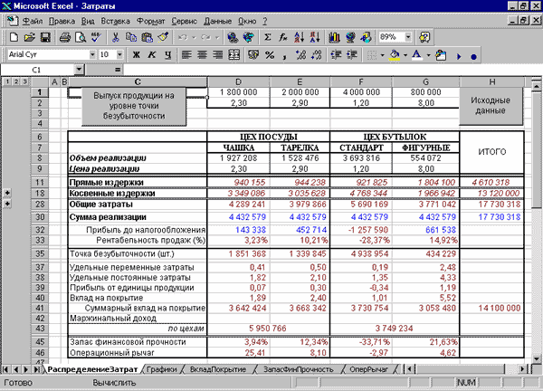Screen dimensions: 543x391
Task: Show outline level 1
Action: [7, 81]
